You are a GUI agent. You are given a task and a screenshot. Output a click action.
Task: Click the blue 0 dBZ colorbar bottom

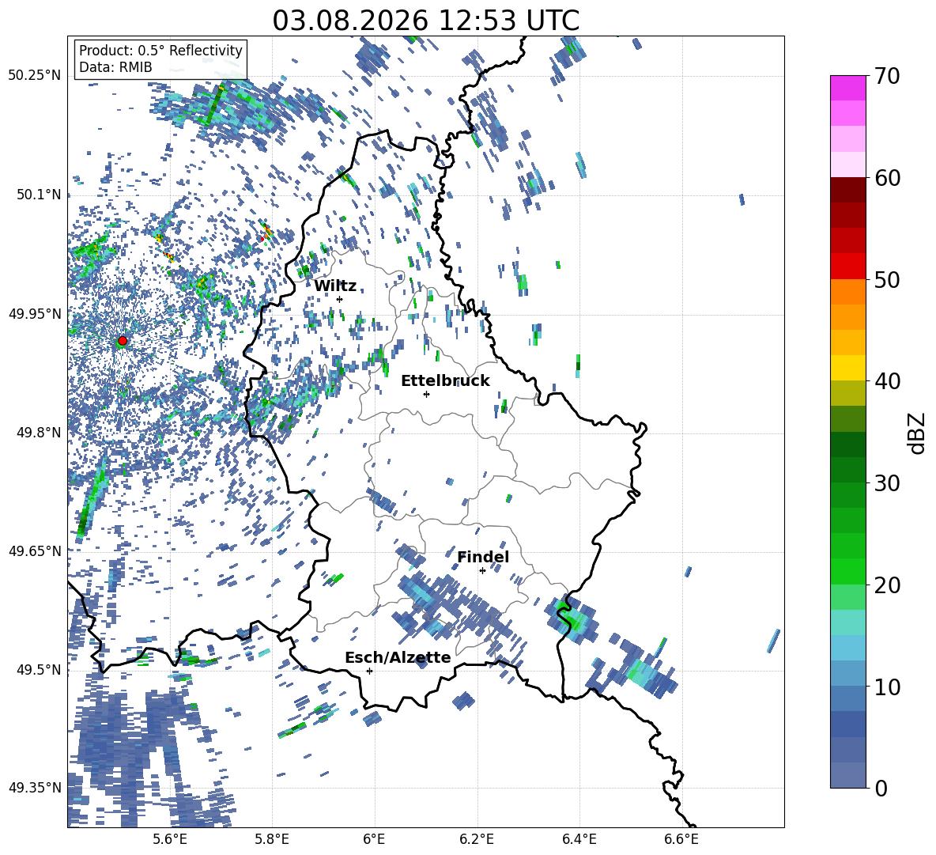847,775
